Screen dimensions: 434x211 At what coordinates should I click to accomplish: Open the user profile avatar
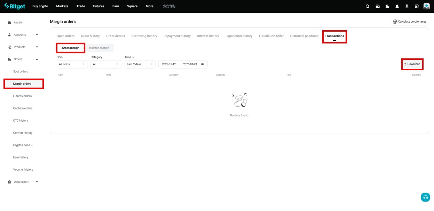pyautogui.click(x=427, y=6)
